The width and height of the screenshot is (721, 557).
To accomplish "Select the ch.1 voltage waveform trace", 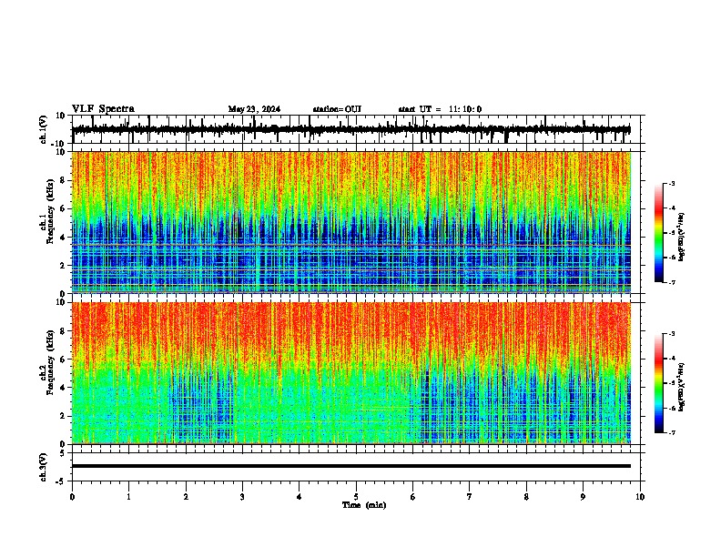I will tap(351, 130).
